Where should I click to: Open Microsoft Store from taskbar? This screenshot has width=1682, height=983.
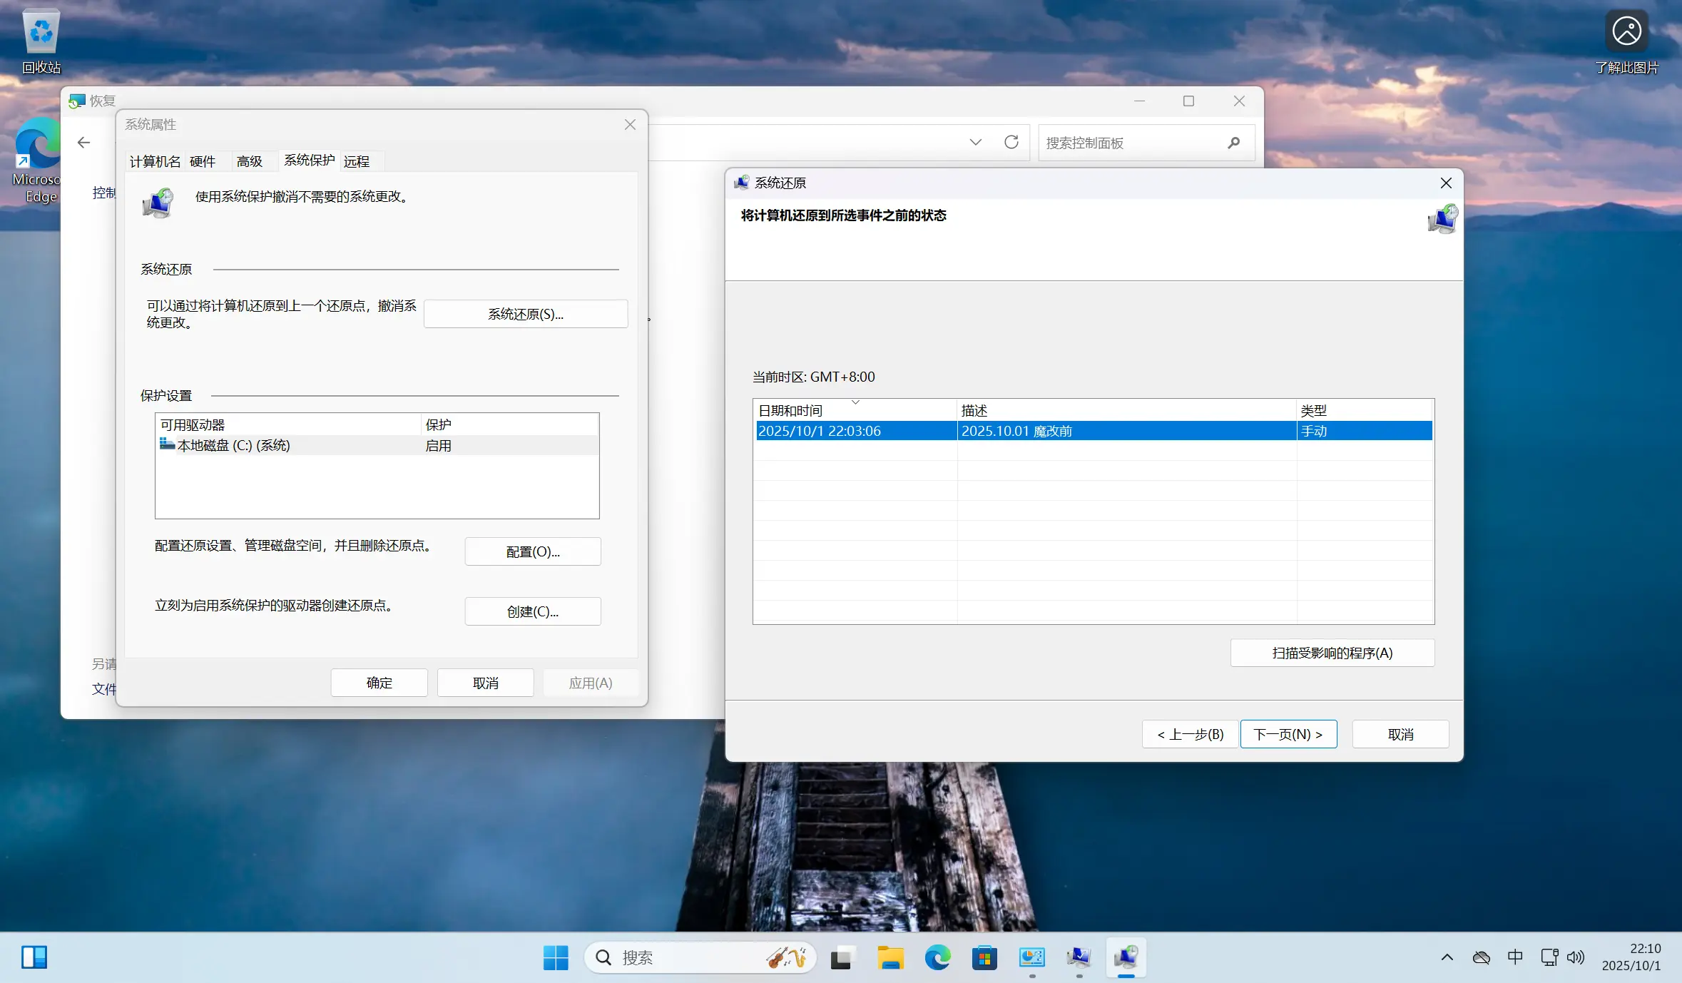[x=984, y=957]
